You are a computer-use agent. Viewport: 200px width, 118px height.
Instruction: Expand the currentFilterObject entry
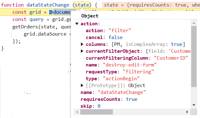pyautogui.click(x=82, y=51)
